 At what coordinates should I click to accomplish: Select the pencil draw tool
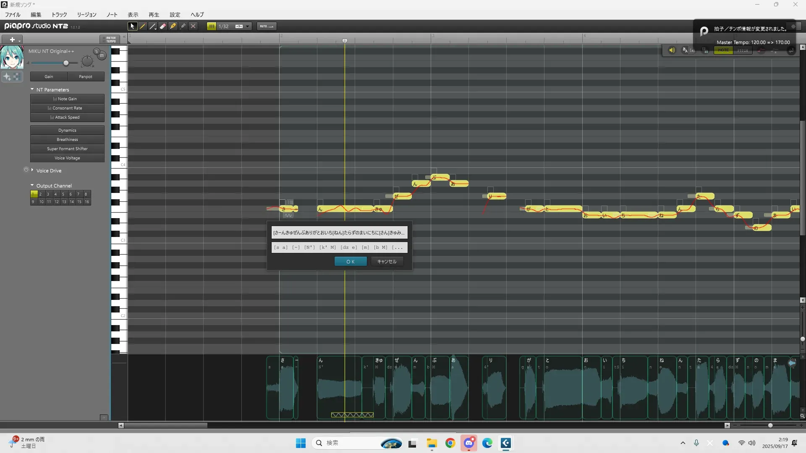pos(143,26)
